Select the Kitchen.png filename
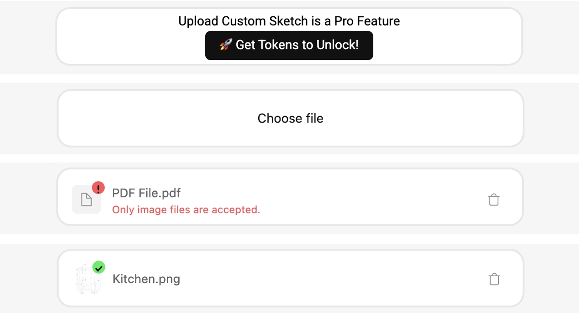 146,279
